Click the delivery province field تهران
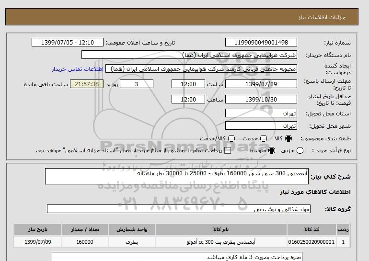 (261, 113)
